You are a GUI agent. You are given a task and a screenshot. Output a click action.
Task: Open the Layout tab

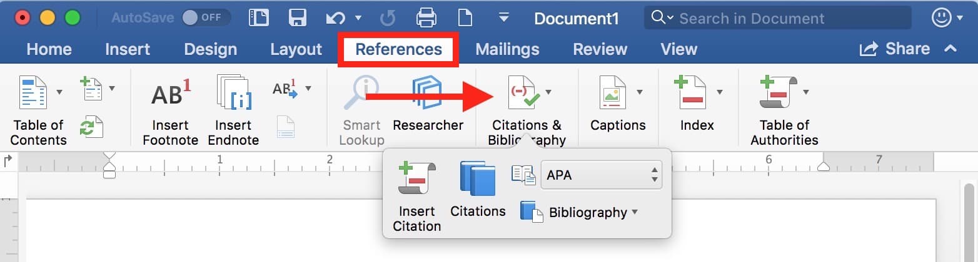pos(296,49)
